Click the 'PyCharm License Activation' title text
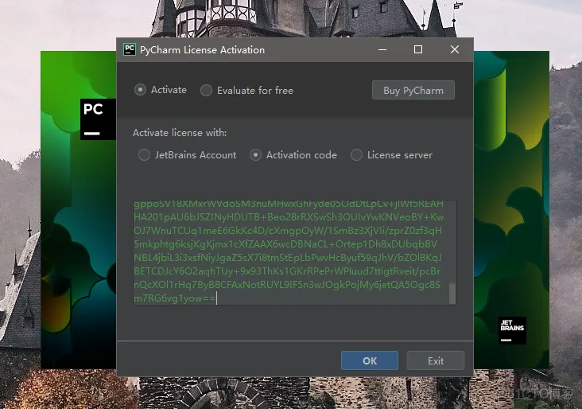 pos(202,50)
